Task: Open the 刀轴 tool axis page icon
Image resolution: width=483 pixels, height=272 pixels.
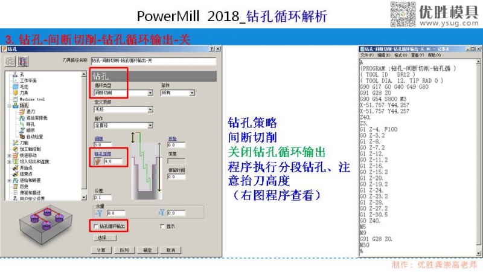Action: click(16, 143)
